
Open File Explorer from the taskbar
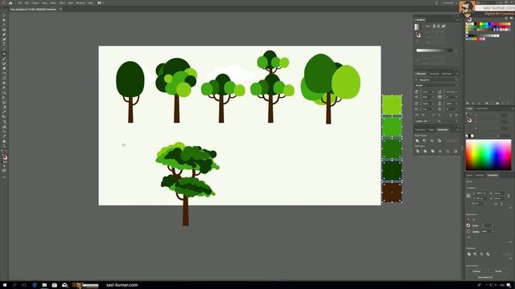tap(44, 285)
